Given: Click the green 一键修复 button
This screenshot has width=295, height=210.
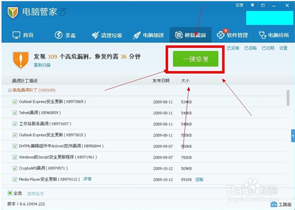Looking at the screenshot, I should coord(196,59).
